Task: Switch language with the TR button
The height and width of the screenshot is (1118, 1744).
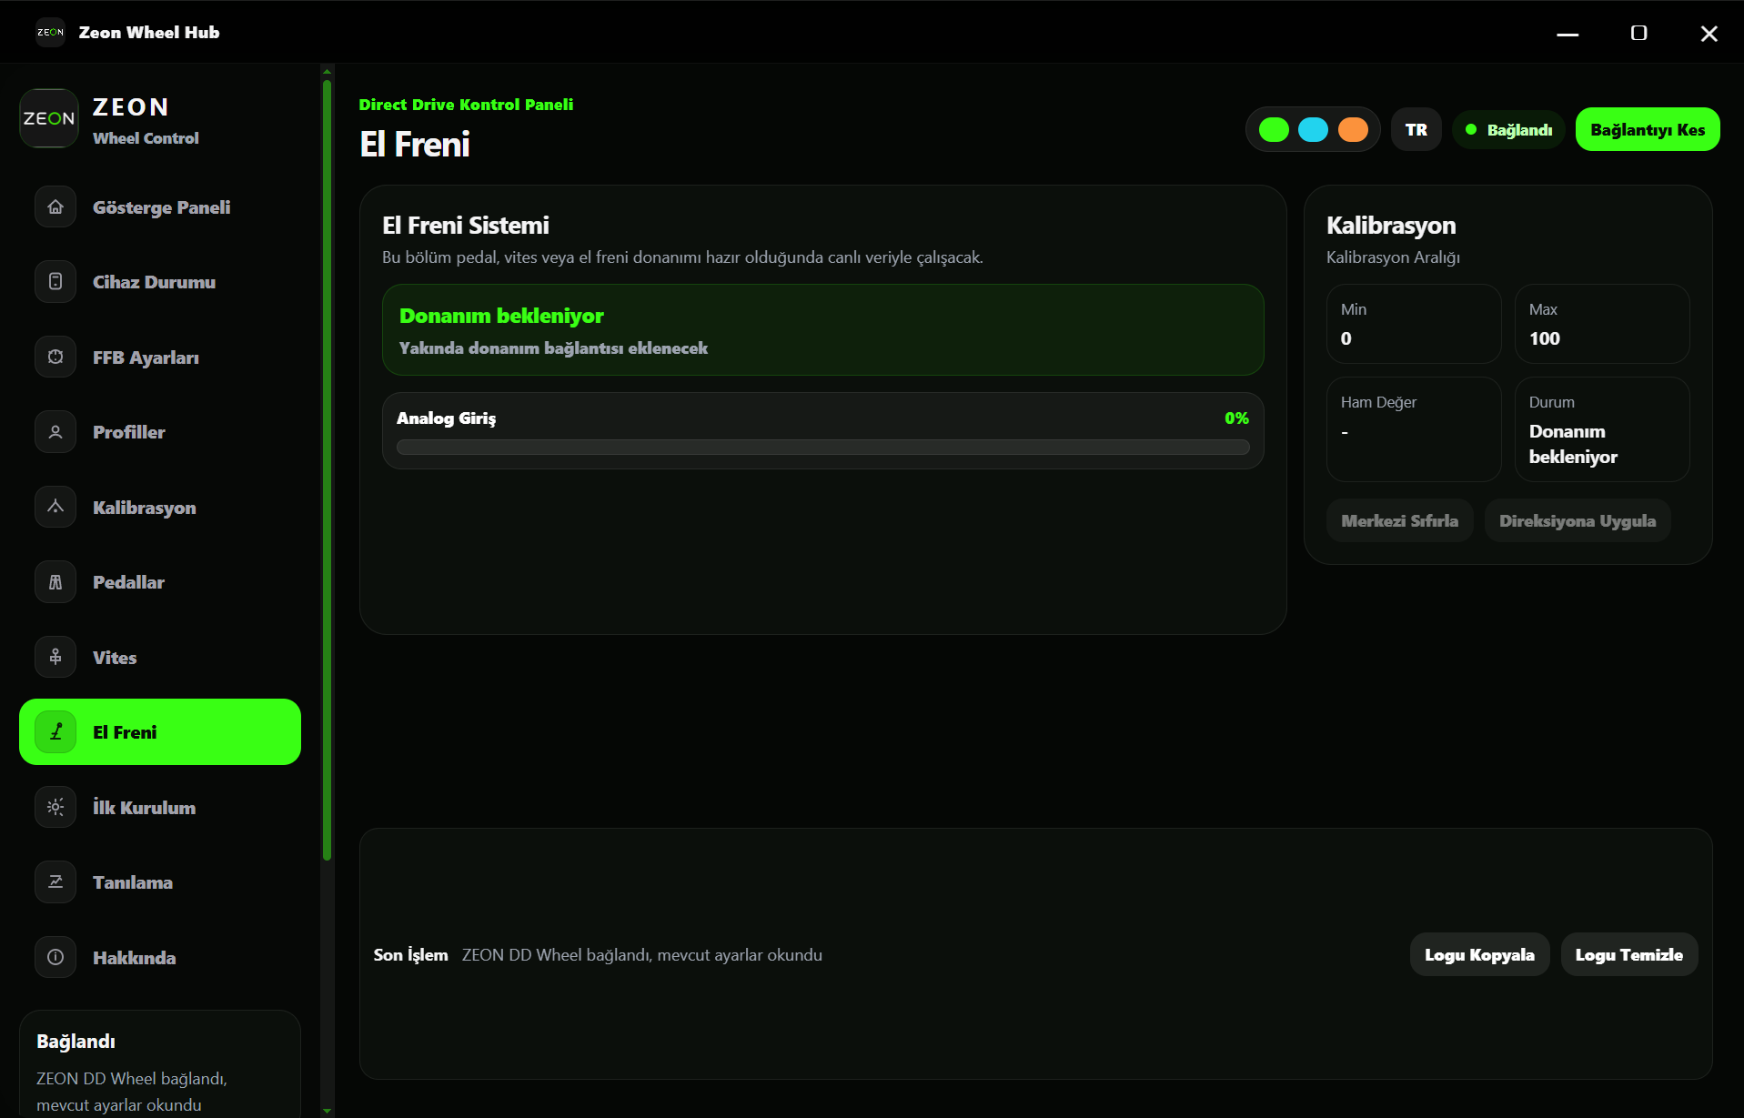Action: coord(1416,130)
